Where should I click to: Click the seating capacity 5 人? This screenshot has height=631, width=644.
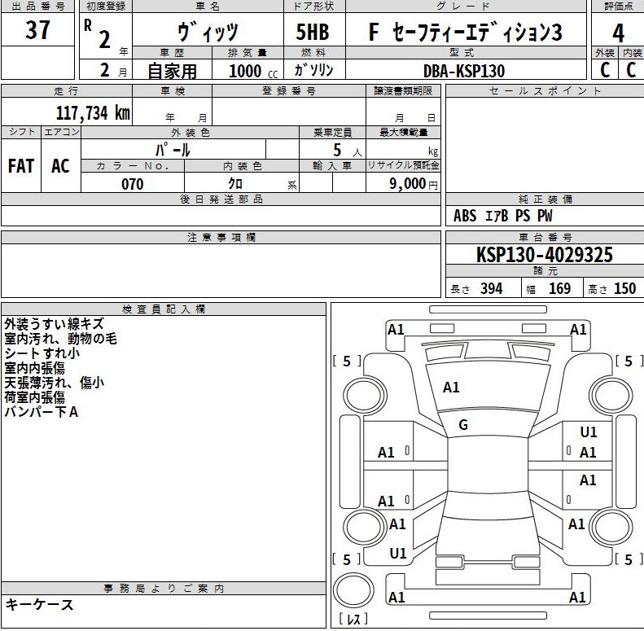click(x=348, y=151)
